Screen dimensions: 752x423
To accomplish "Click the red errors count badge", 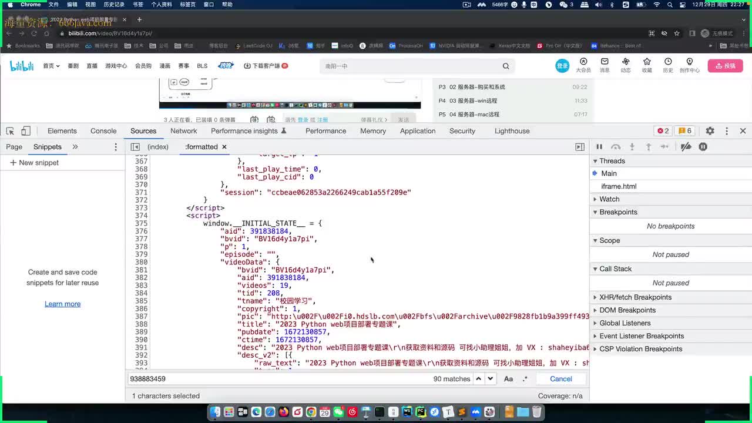I will click(663, 131).
